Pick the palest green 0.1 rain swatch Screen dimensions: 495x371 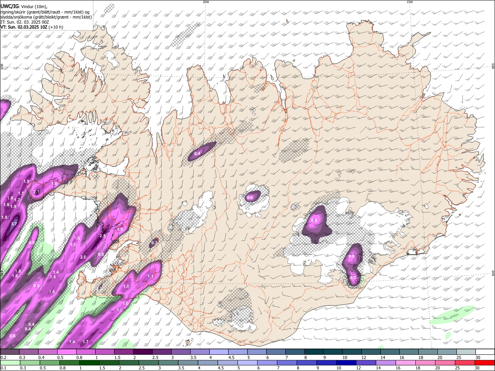pos(10,362)
